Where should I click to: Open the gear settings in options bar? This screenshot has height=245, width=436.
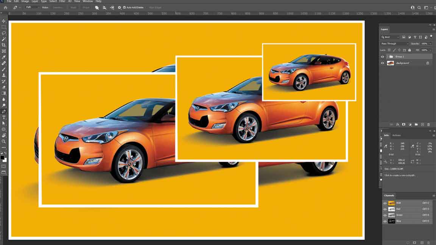120,8
